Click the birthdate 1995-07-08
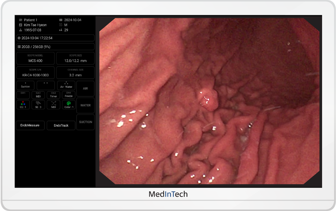The image size is (336, 211). point(33,30)
